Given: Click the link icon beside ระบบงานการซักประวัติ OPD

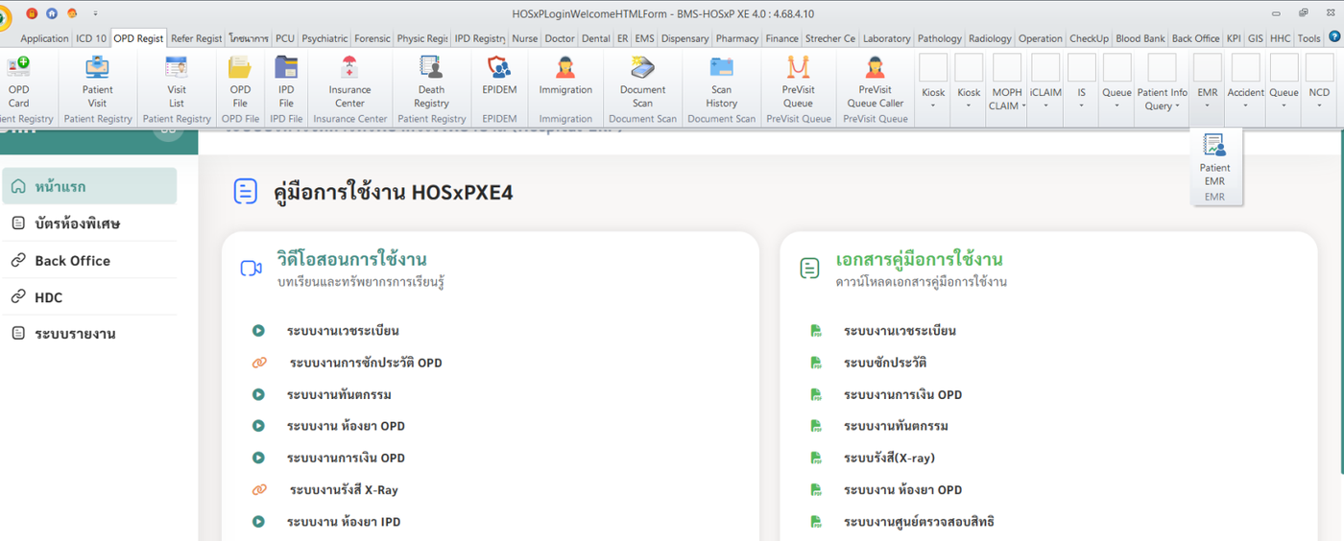Looking at the screenshot, I should 258,363.
